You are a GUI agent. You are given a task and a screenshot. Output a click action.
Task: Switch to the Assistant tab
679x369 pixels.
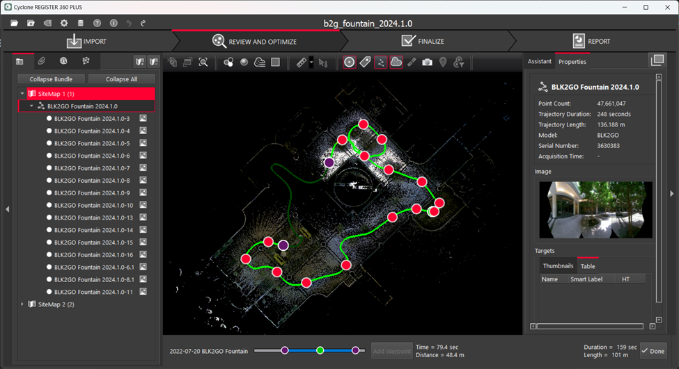point(539,61)
